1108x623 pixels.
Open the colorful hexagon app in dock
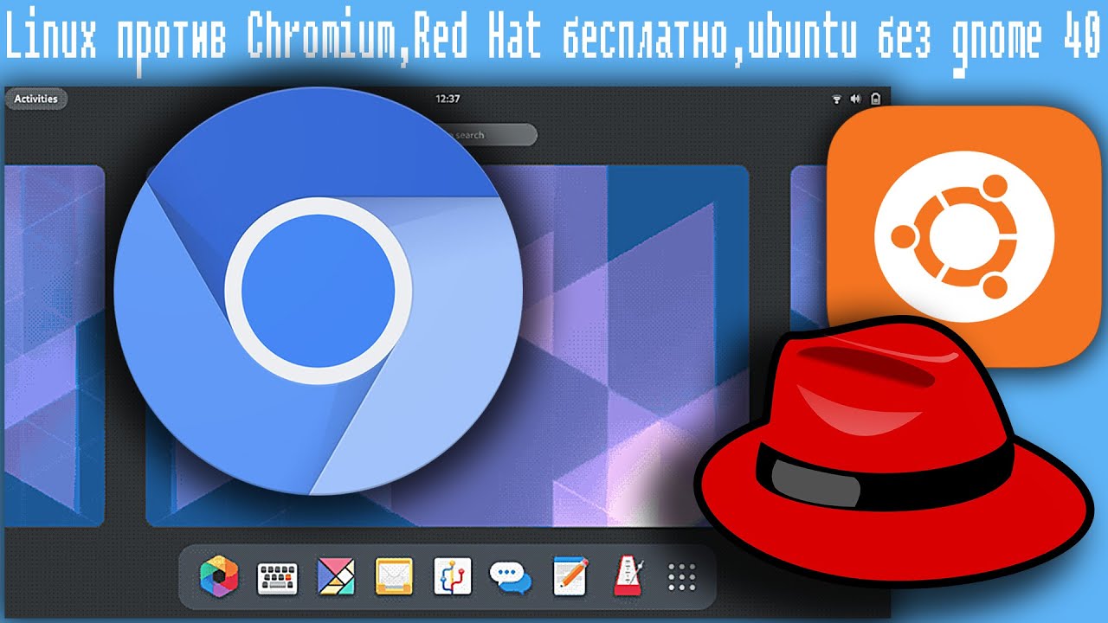click(x=218, y=576)
